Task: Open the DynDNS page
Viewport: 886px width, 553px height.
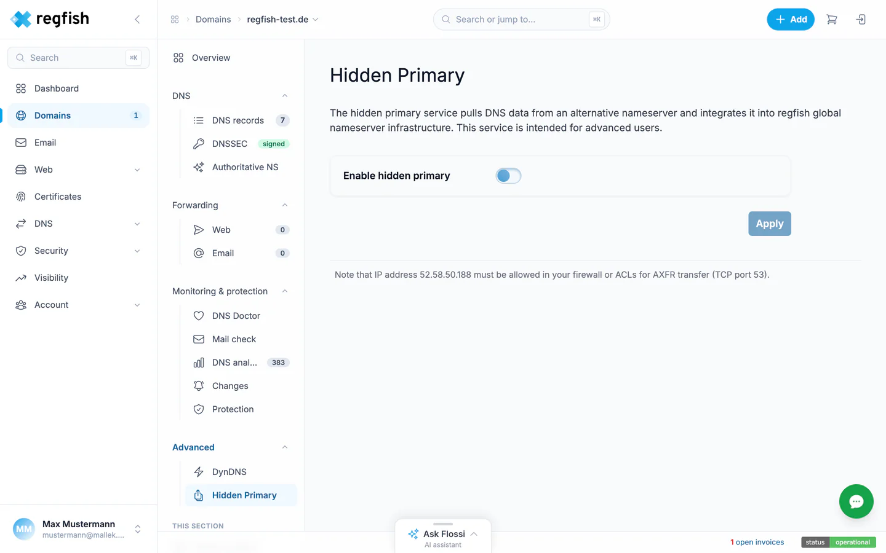Action: tap(241, 472)
